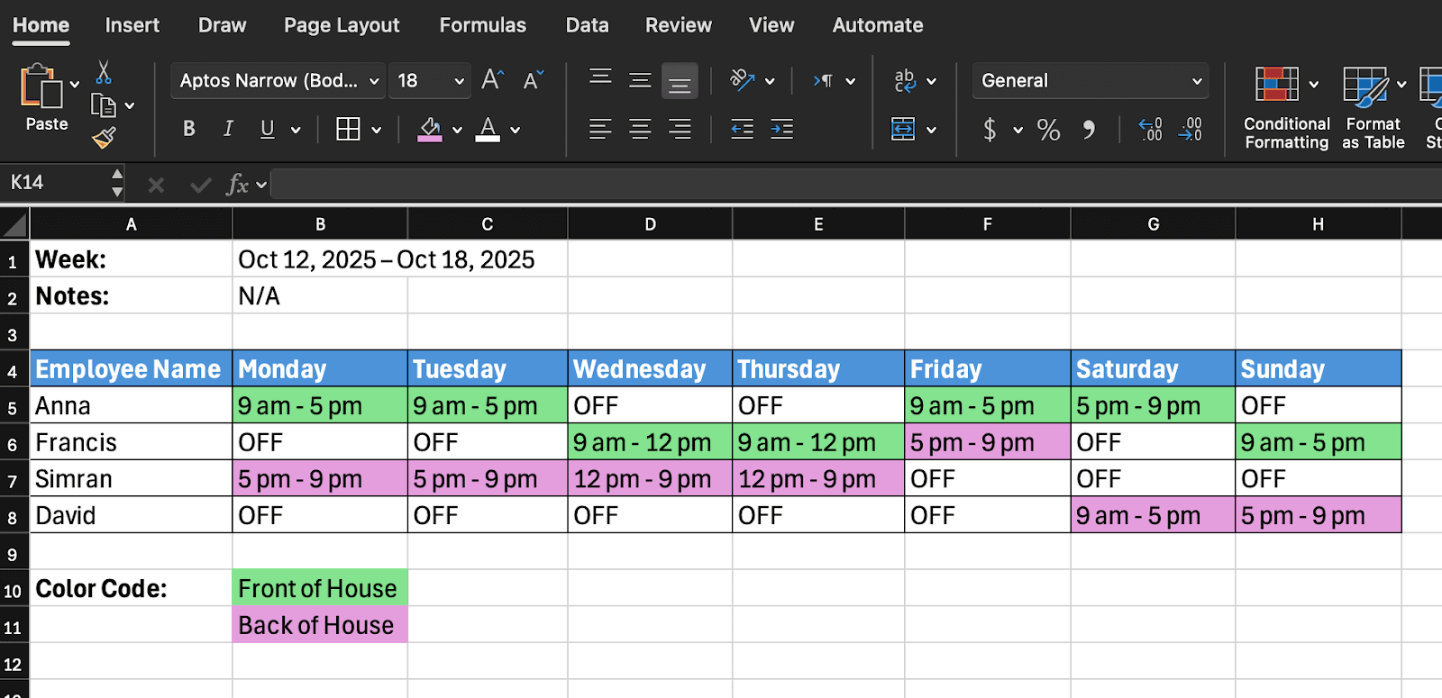This screenshot has width=1442, height=698.
Task: Apply the pink fill color bucket
Action: click(x=430, y=130)
